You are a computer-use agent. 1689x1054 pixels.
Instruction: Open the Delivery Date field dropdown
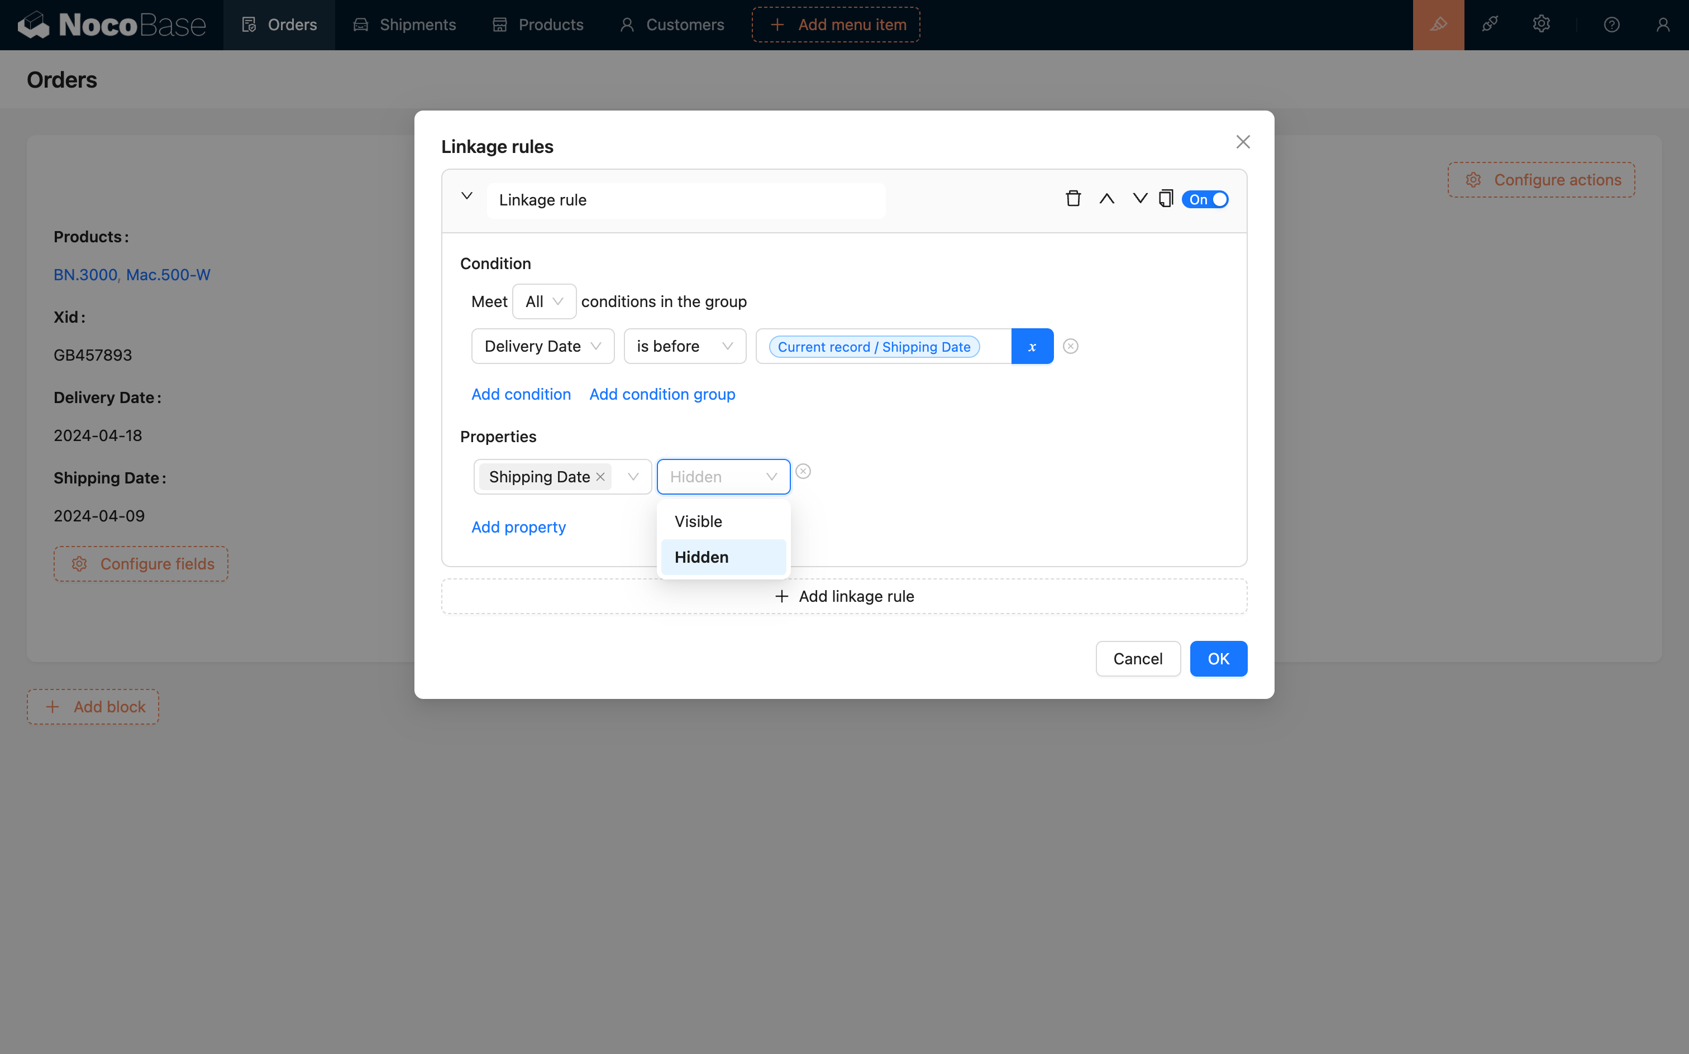pyautogui.click(x=542, y=347)
